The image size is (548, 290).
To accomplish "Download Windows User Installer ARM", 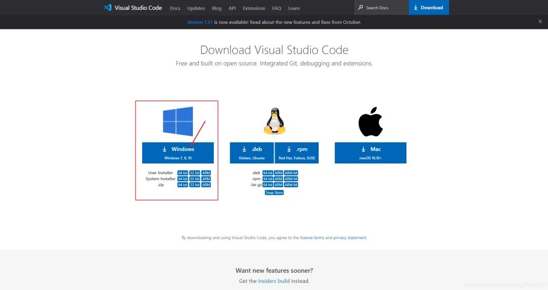I will (x=206, y=173).
